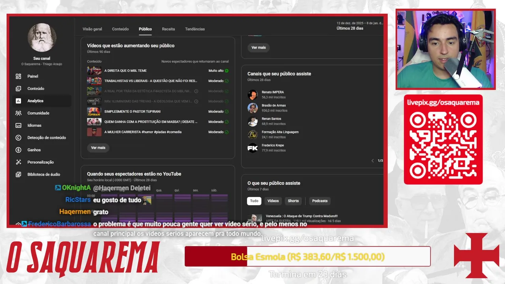
Task: Click check icon on MULHER CARRERISTA row
Action: 226,132
